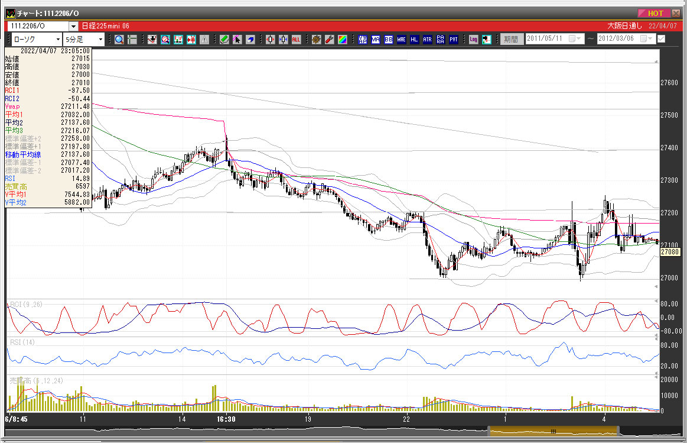687x443 pixels.
Task: Click the 売買高 value 6597
Action: click(83, 186)
